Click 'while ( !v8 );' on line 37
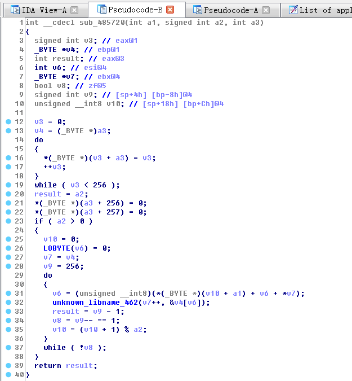Viewport: 352px width, 381px height. [75, 348]
